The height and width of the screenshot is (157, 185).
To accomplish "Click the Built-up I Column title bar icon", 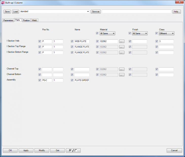I will coord(3,2).
